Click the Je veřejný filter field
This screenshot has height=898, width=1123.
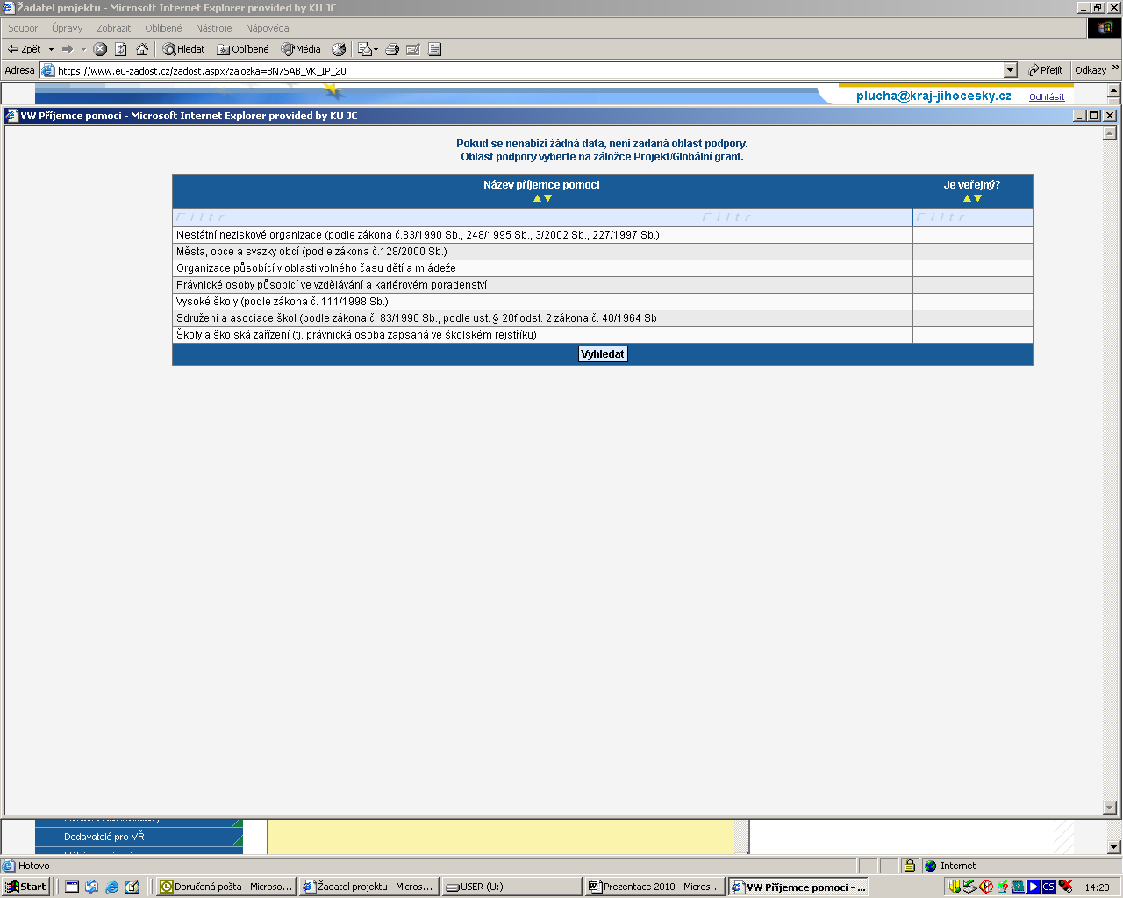click(x=973, y=217)
